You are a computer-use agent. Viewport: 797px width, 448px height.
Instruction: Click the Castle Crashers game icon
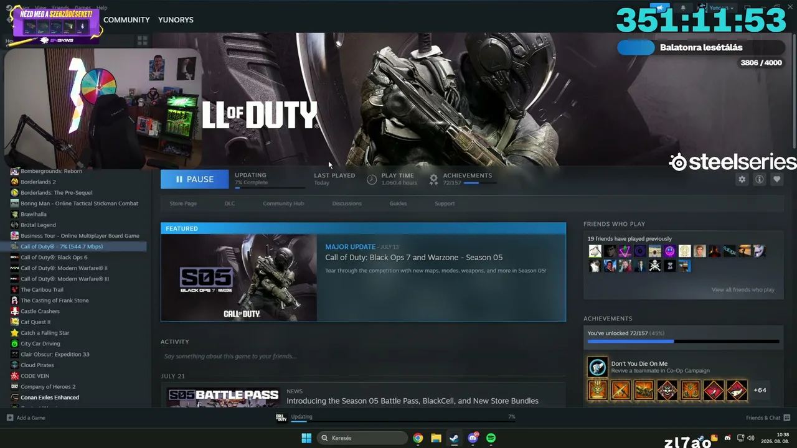[x=14, y=311]
